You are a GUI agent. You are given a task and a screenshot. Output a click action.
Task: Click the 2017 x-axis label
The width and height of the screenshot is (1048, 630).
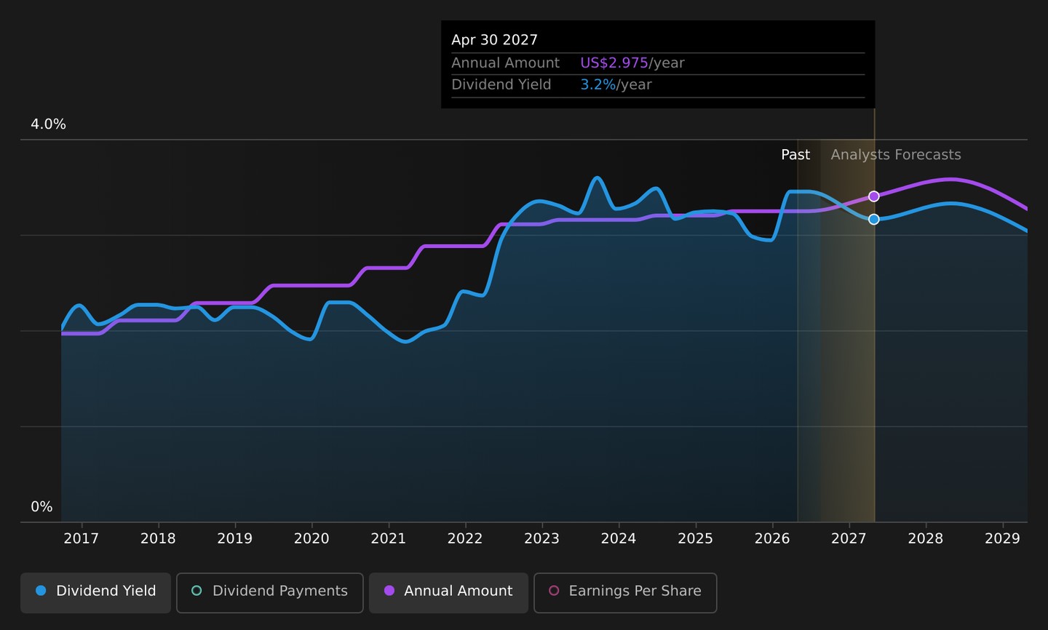82,539
